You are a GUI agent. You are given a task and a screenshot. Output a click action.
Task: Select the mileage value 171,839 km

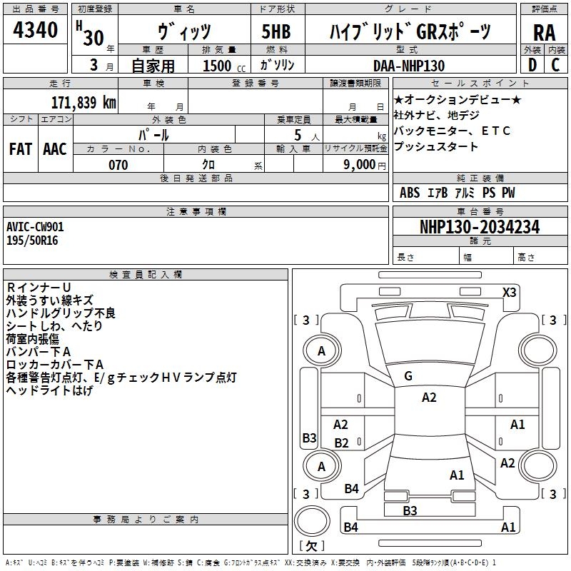(84, 101)
